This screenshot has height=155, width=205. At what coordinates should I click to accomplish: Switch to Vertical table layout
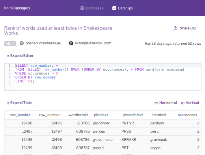pos(190,103)
